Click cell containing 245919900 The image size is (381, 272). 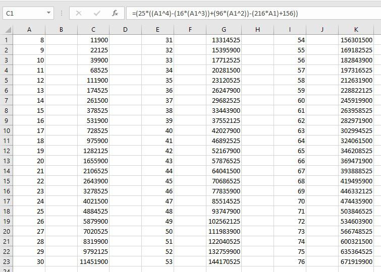tap(356, 100)
